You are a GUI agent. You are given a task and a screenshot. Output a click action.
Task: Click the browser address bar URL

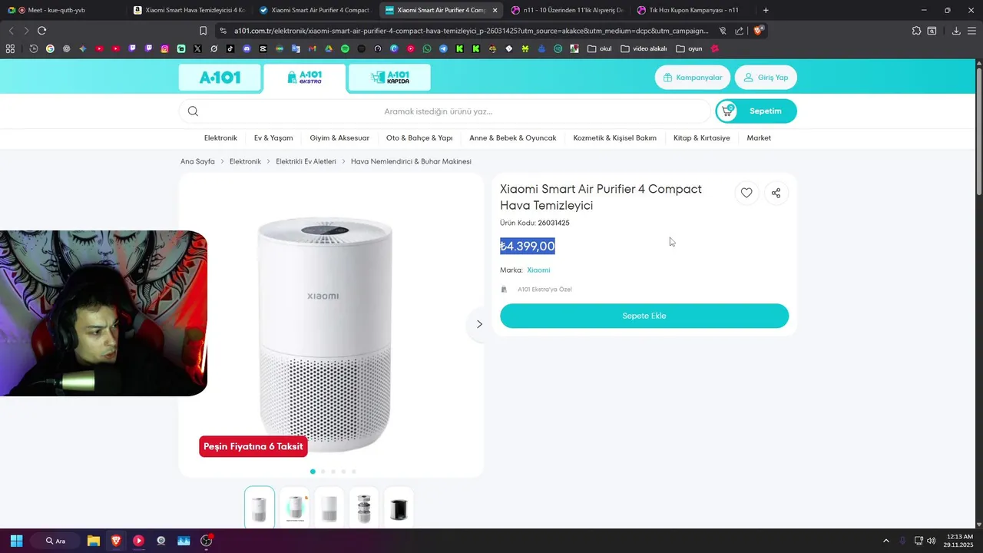click(x=471, y=31)
